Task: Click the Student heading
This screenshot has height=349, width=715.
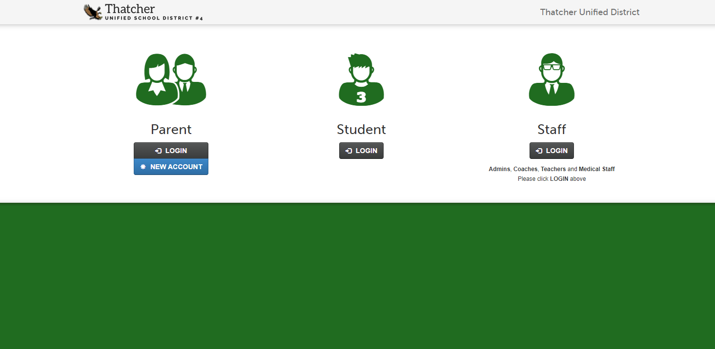Action: point(361,129)
